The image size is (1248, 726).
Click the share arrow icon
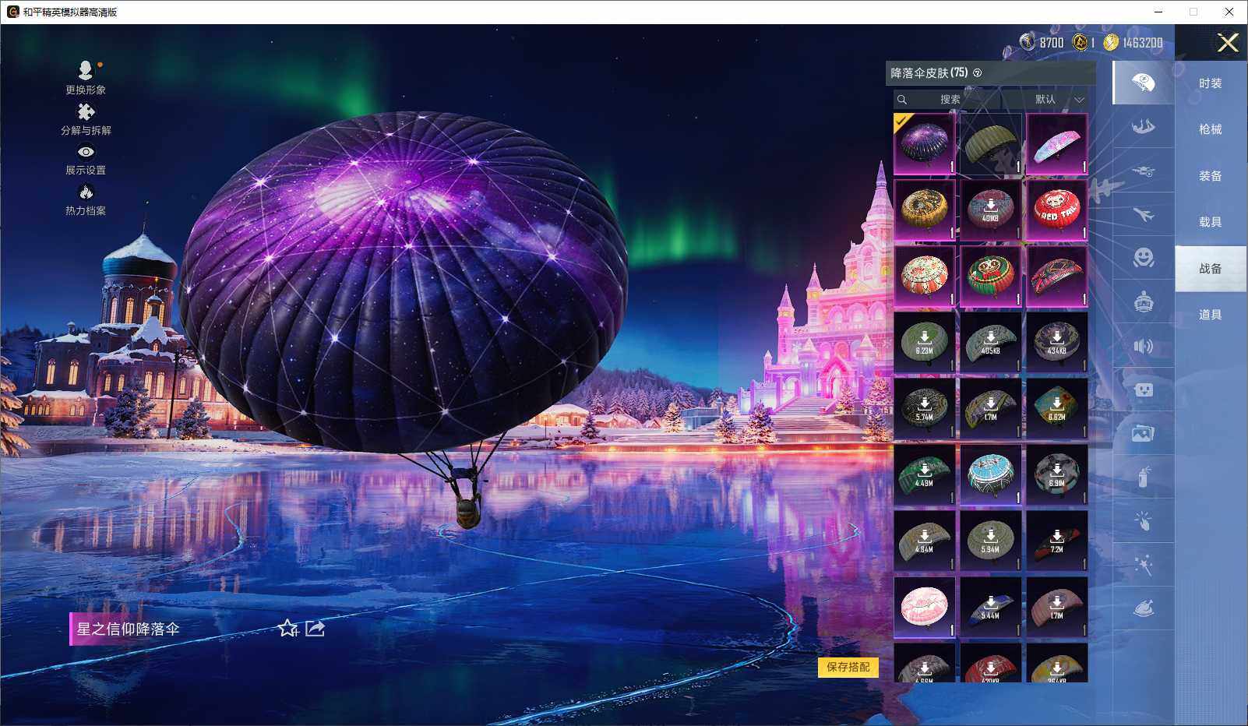pyautogui.click(x=316, y=628)
